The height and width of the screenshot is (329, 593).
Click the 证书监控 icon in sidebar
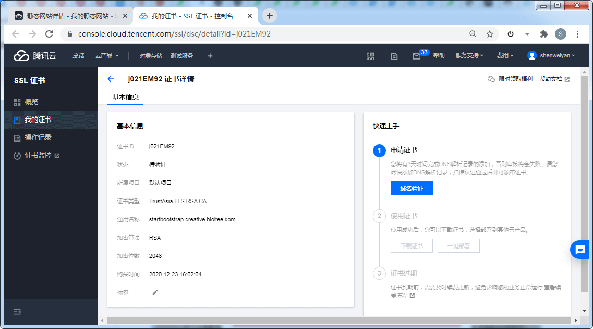coord(17,156)
